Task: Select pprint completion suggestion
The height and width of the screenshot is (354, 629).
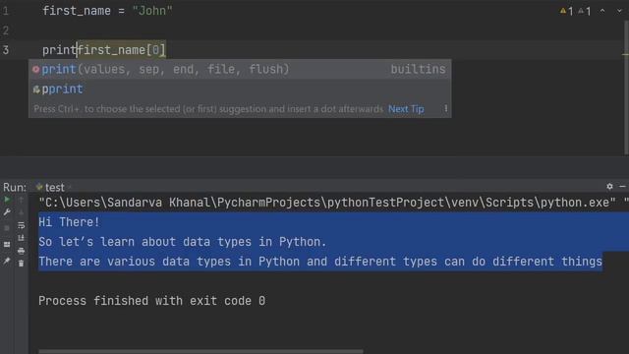Action: pos(240,88)
